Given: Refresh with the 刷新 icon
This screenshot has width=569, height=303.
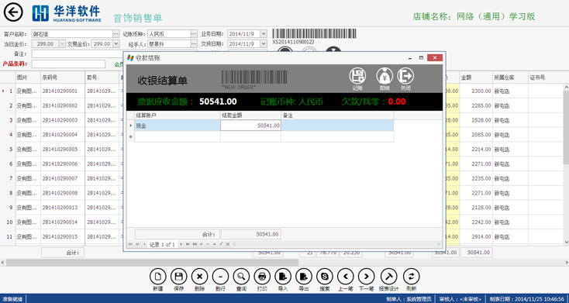Looking at the screenshot, I should pyautogui.click(x=412, y=277).
